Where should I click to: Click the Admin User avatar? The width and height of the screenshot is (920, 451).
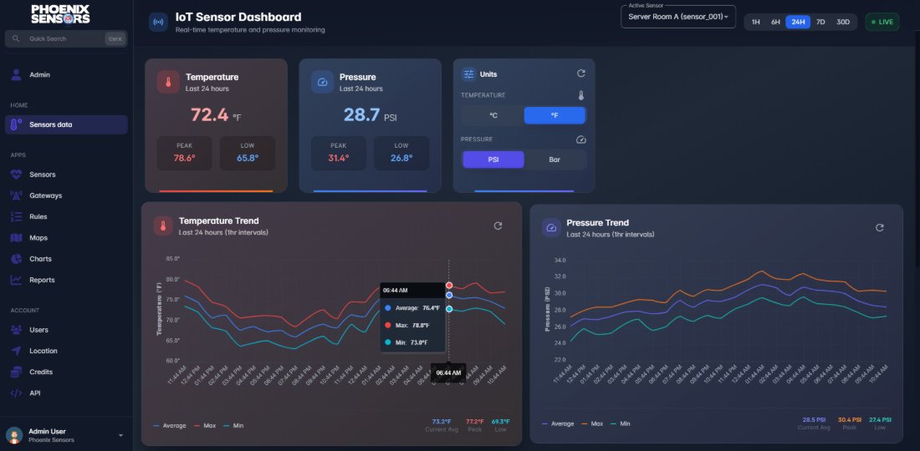click(14, 435)
